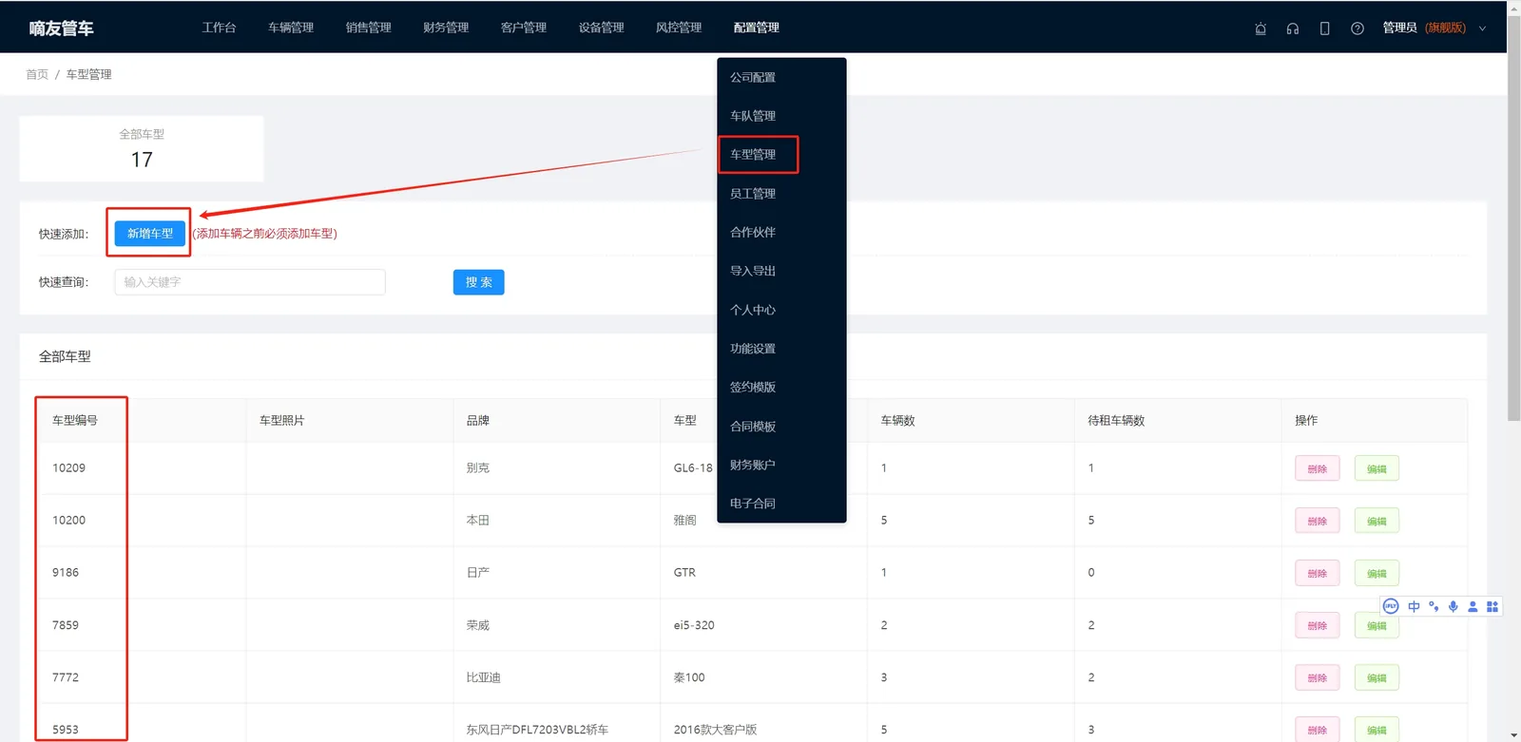The width and height of the screenshot is (1521, 742).
Task: Open the question mark help icon
Action: (1357, 29)
